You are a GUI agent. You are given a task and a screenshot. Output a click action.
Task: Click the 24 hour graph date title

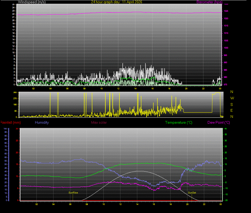pyautogui.click(x=117, y=2)
